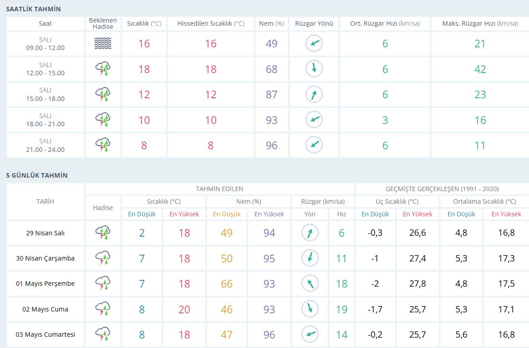Click the wind direction icon for 02 Mayıs Cuma
This screenshot has width=529, height=348.
(310, 309)
